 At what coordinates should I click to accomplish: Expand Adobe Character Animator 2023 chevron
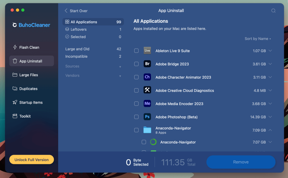pos(270,77)
